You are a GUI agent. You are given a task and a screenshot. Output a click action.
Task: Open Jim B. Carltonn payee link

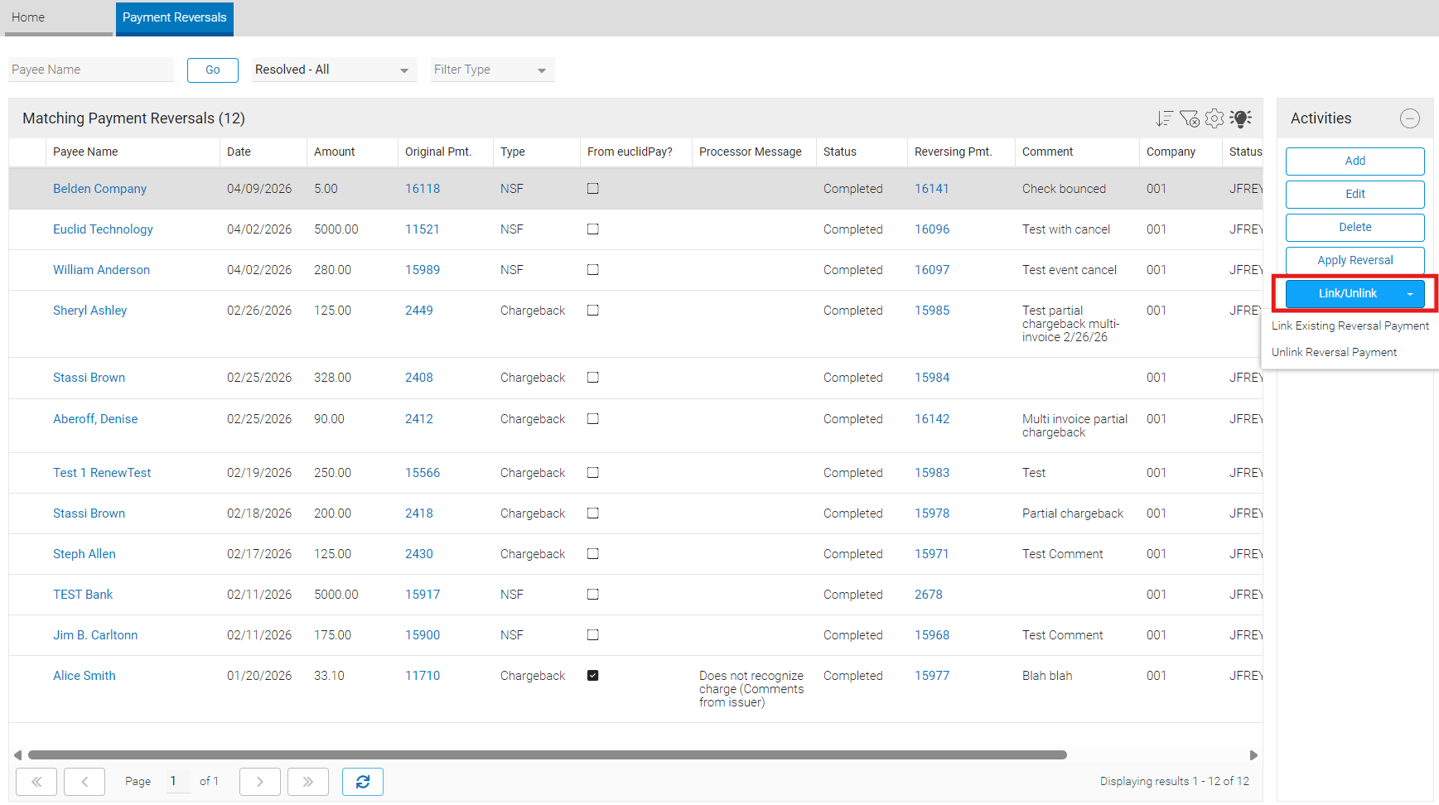point(95,635)
